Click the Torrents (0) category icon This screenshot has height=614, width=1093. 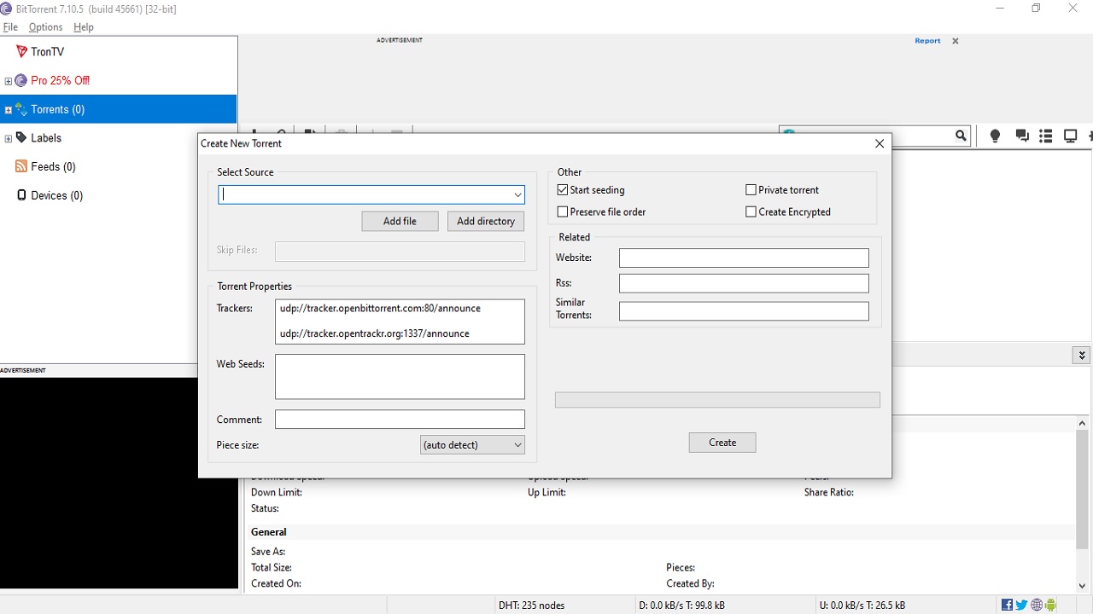[x=21, y=109]
